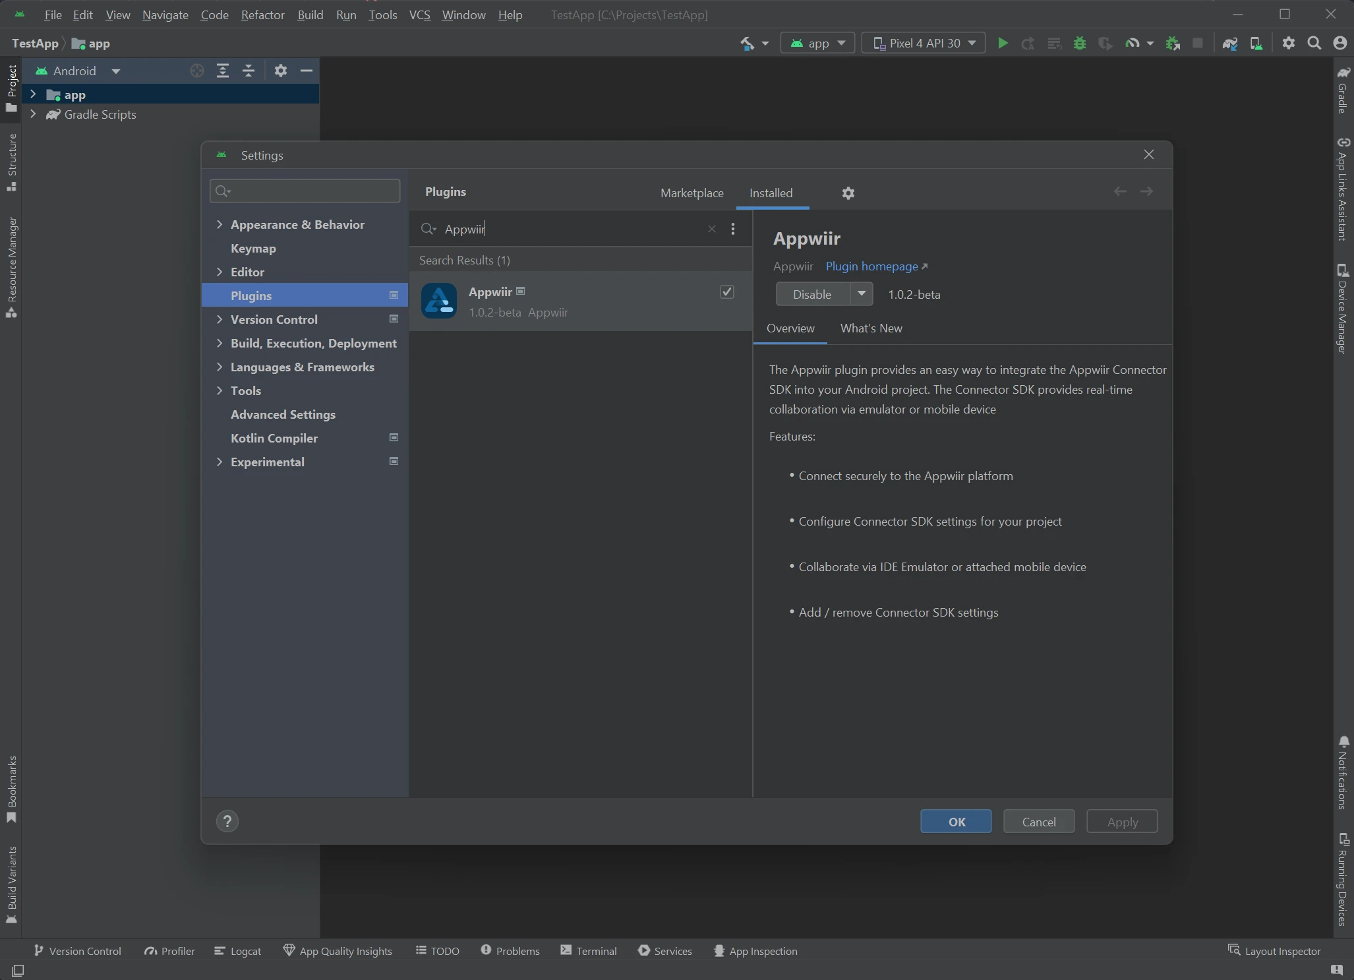Viewport: 1354px width, 980px height.
Task: Open the Logcat tool window
Action: (238, 951)
